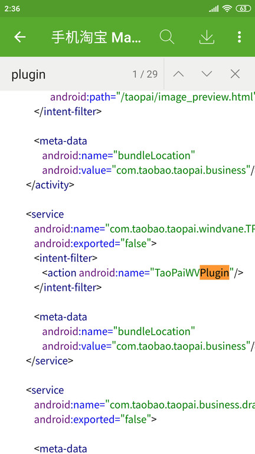The image size is (255, 454).
Task: Tap the image_preview.html path line
Action: (x=153, y=98)
